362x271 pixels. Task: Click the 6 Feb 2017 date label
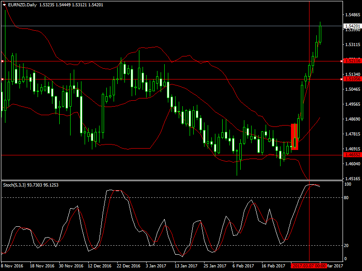click(243, 266)
